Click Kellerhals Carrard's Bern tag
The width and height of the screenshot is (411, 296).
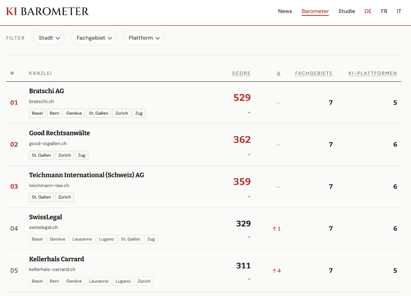[54, 281]
